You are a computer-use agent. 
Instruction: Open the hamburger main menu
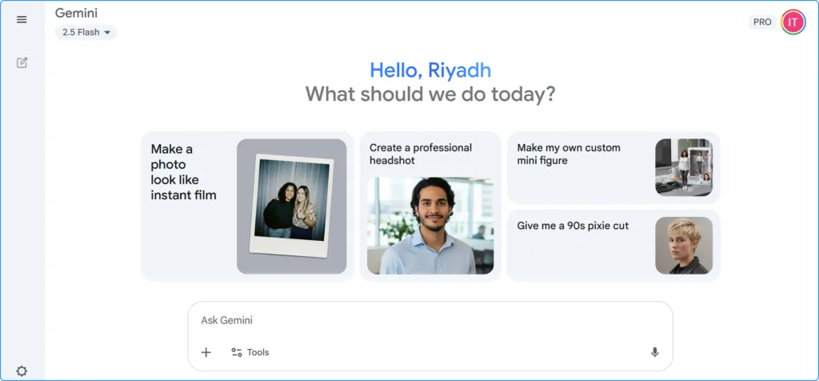pyautogui.click(x=22, y=20)
